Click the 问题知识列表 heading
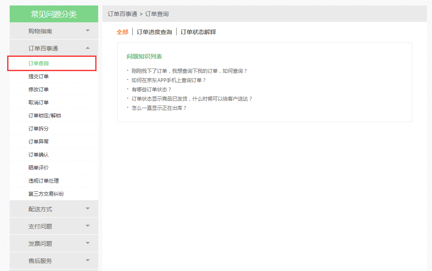 145,56
